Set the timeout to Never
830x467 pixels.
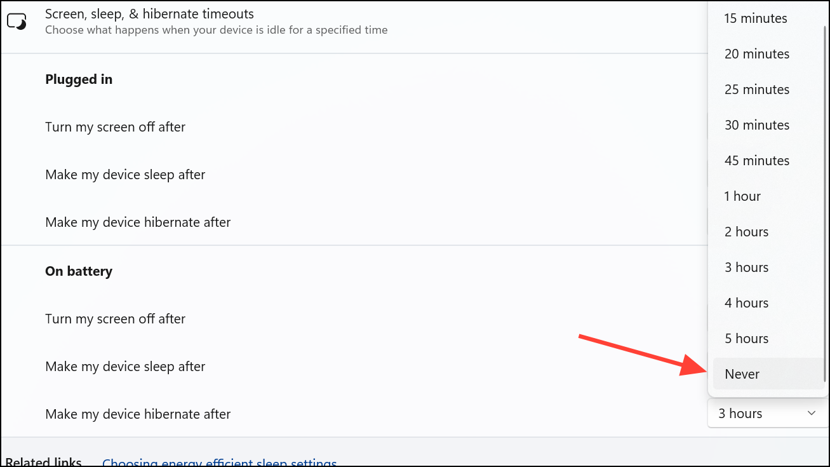742,374
